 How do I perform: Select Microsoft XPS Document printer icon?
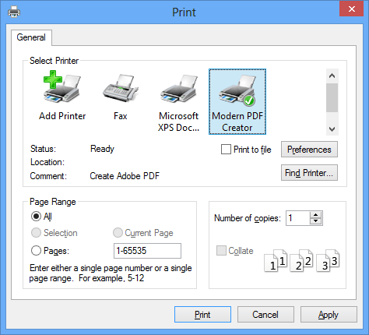tap(178, 89)
